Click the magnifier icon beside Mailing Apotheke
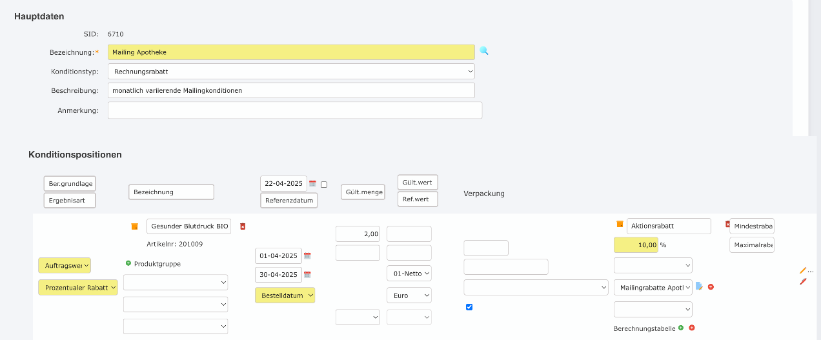Image resolution: width=821 pixels, height=340 pixels. [x=483, y=51]
